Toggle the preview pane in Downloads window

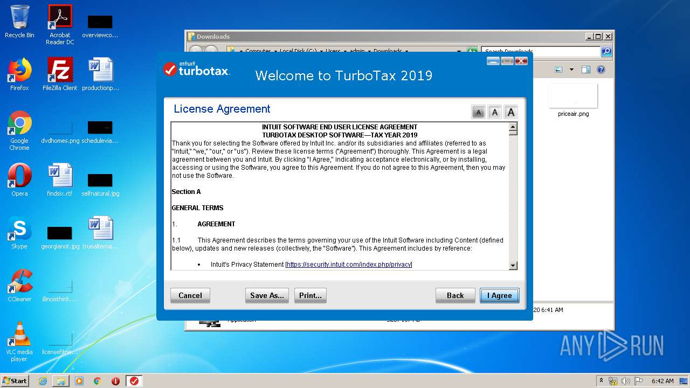586,70
